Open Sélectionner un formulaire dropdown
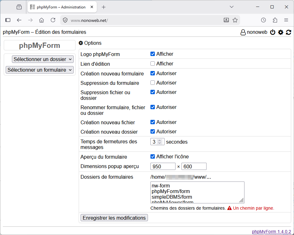Image resolution: width=294 pixels, height=235 pixels. coord(39,70)
